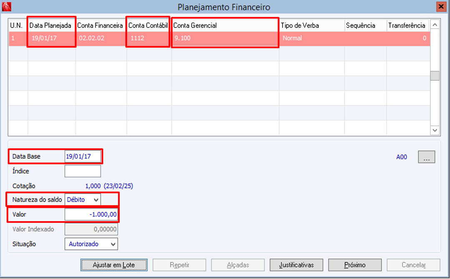Select the Transferência cell showing 0
450x279 pixels.
(407, 38)
